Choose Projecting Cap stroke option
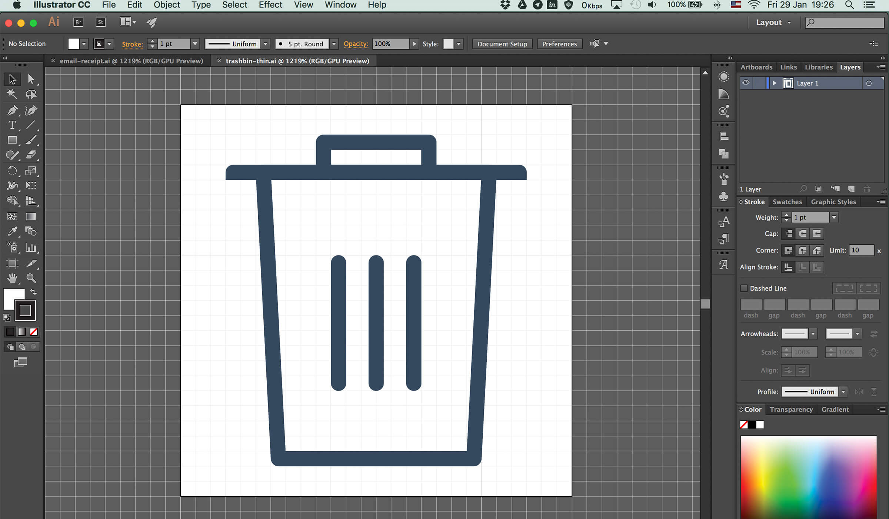This screenshot has height=519, width=889. (817, 234)
